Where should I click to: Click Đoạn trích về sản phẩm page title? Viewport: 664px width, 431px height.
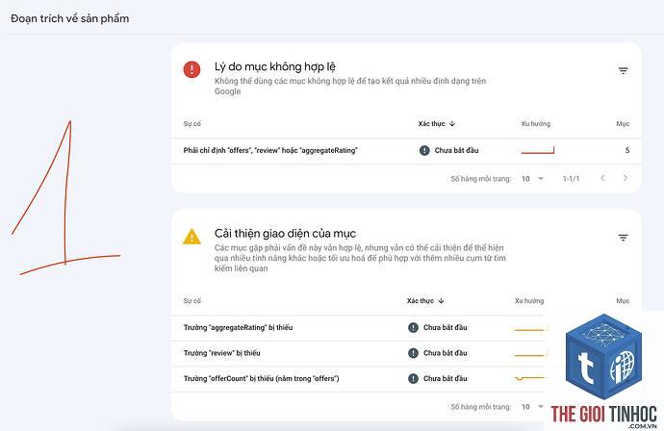click(70, 18)
